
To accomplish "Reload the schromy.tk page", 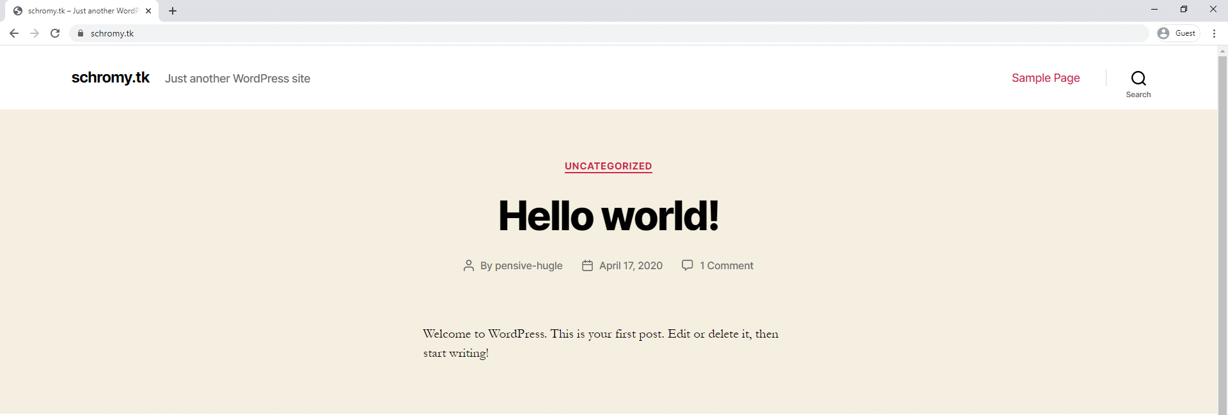I will [x=55, y=33].
